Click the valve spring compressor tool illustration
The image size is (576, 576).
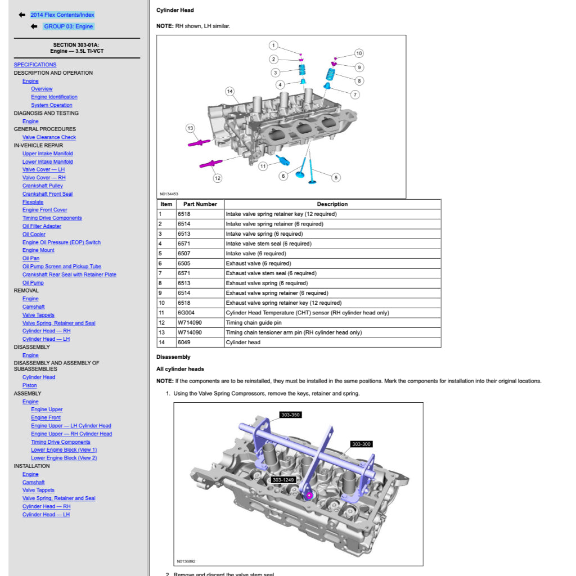[298, 484]
